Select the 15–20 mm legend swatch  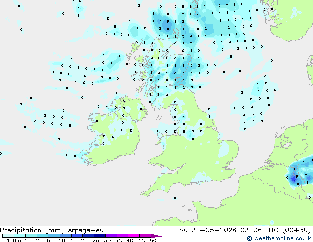[x=77, y=236]
